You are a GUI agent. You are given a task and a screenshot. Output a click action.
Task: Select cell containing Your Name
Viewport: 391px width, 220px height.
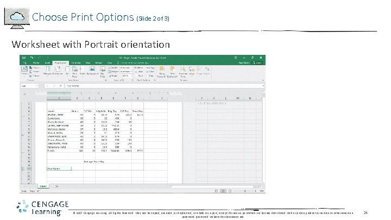pyautogui.click(x=59, y=168)
